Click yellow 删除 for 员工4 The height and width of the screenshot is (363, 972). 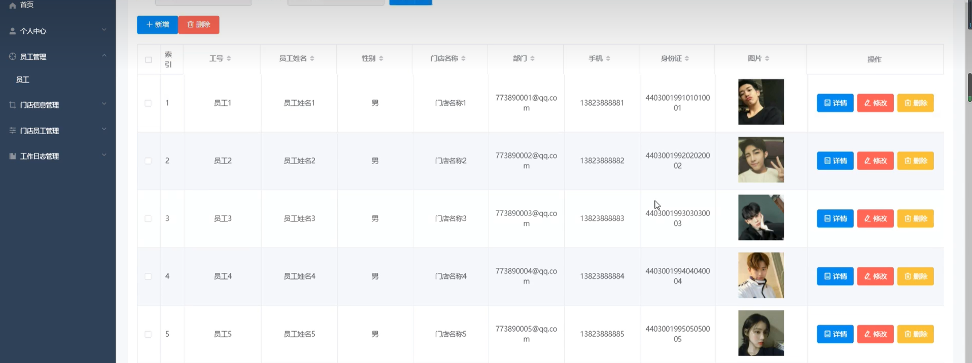(x=916, y=276)
